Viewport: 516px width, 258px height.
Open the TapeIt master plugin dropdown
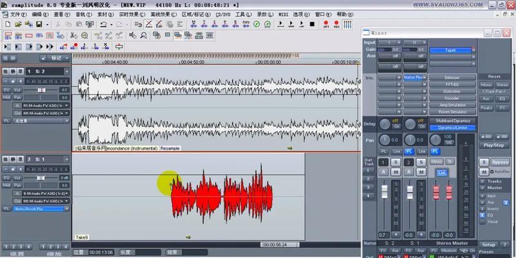point(473,50)
